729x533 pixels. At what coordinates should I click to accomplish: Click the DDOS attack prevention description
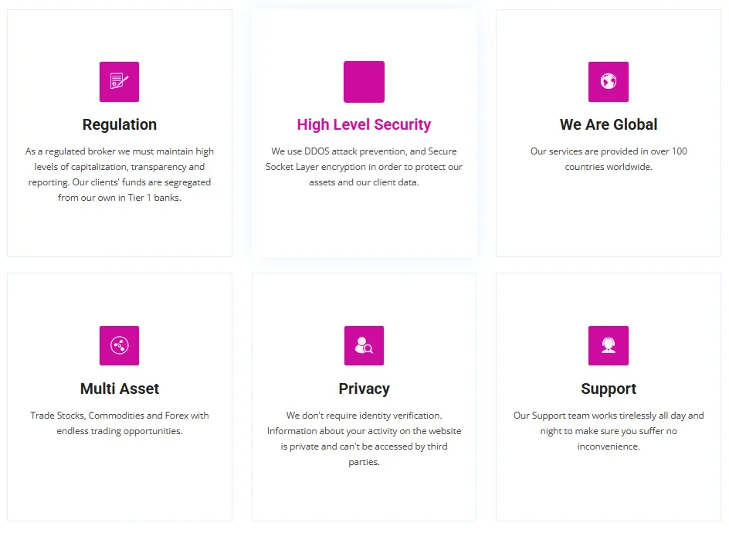point(364,167)
